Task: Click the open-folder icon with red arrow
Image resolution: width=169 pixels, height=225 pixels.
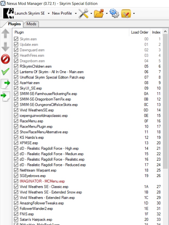Action: 99,13
